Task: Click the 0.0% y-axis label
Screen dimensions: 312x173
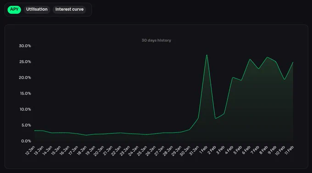Action: coord(26,141)
